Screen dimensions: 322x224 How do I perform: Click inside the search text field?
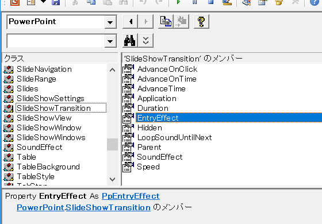pos(56,41)
